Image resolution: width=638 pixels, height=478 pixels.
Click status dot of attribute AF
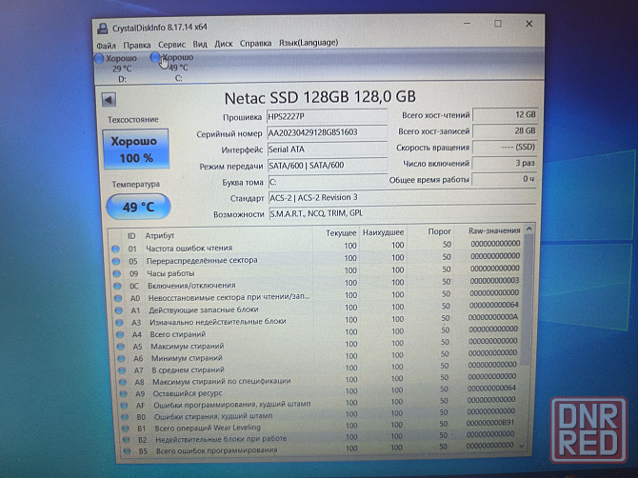124,406
